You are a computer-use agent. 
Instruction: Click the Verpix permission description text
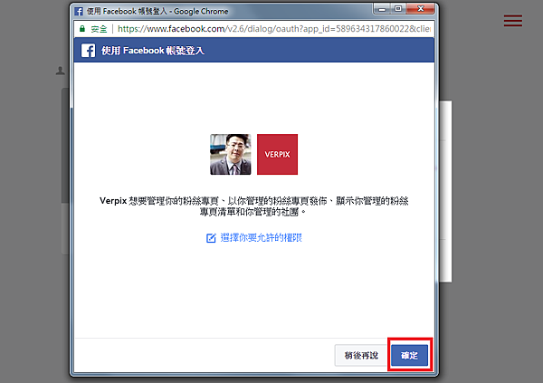[x=253, y=206]
